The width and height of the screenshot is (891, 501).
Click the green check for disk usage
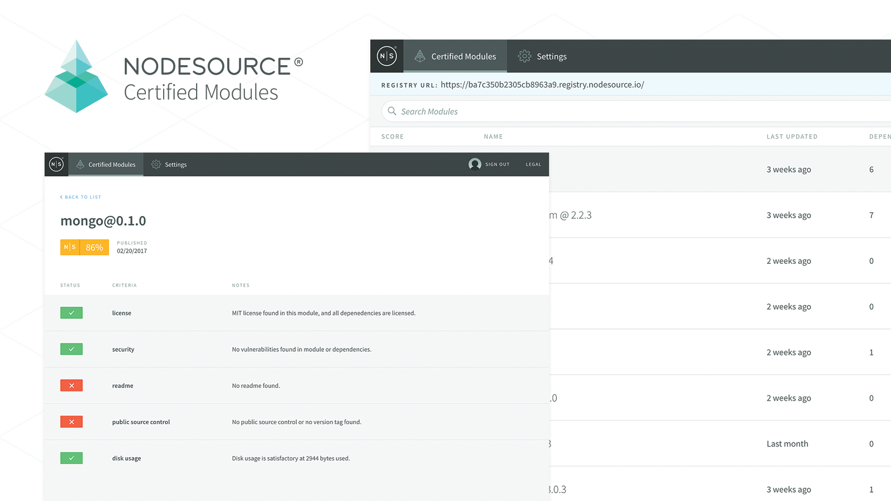tap(71, 458)
